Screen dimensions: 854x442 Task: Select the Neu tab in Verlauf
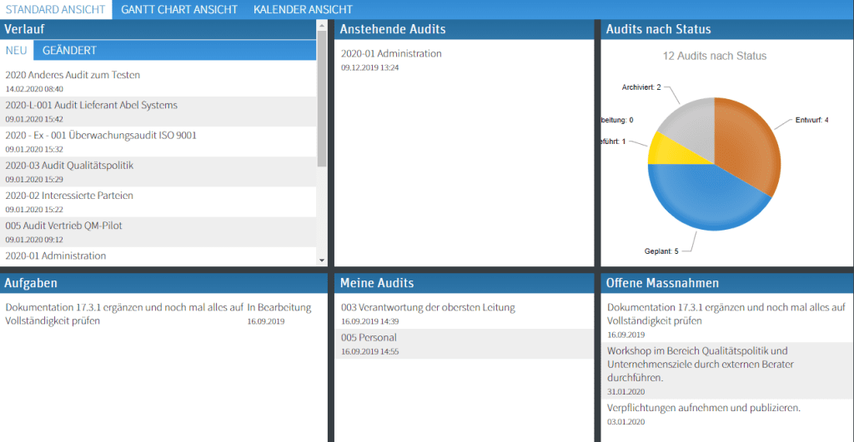(x=16, y=51)
